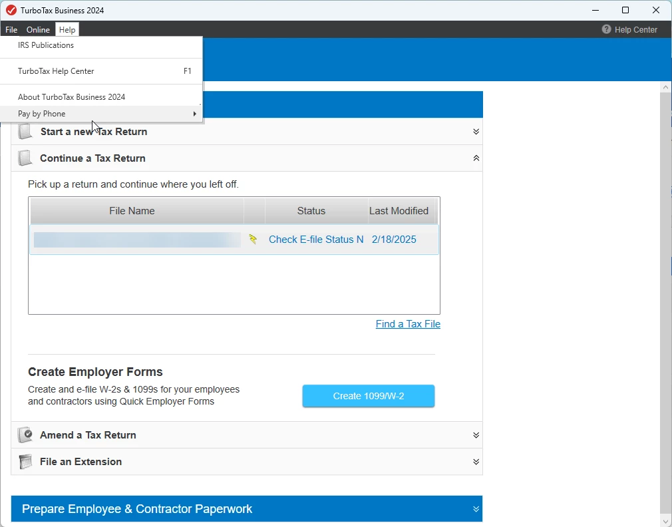Viewport: 672px width, 527px height.
Task: Collapse the Continue a Tax Return section chevron
Action: click(476, 158)
